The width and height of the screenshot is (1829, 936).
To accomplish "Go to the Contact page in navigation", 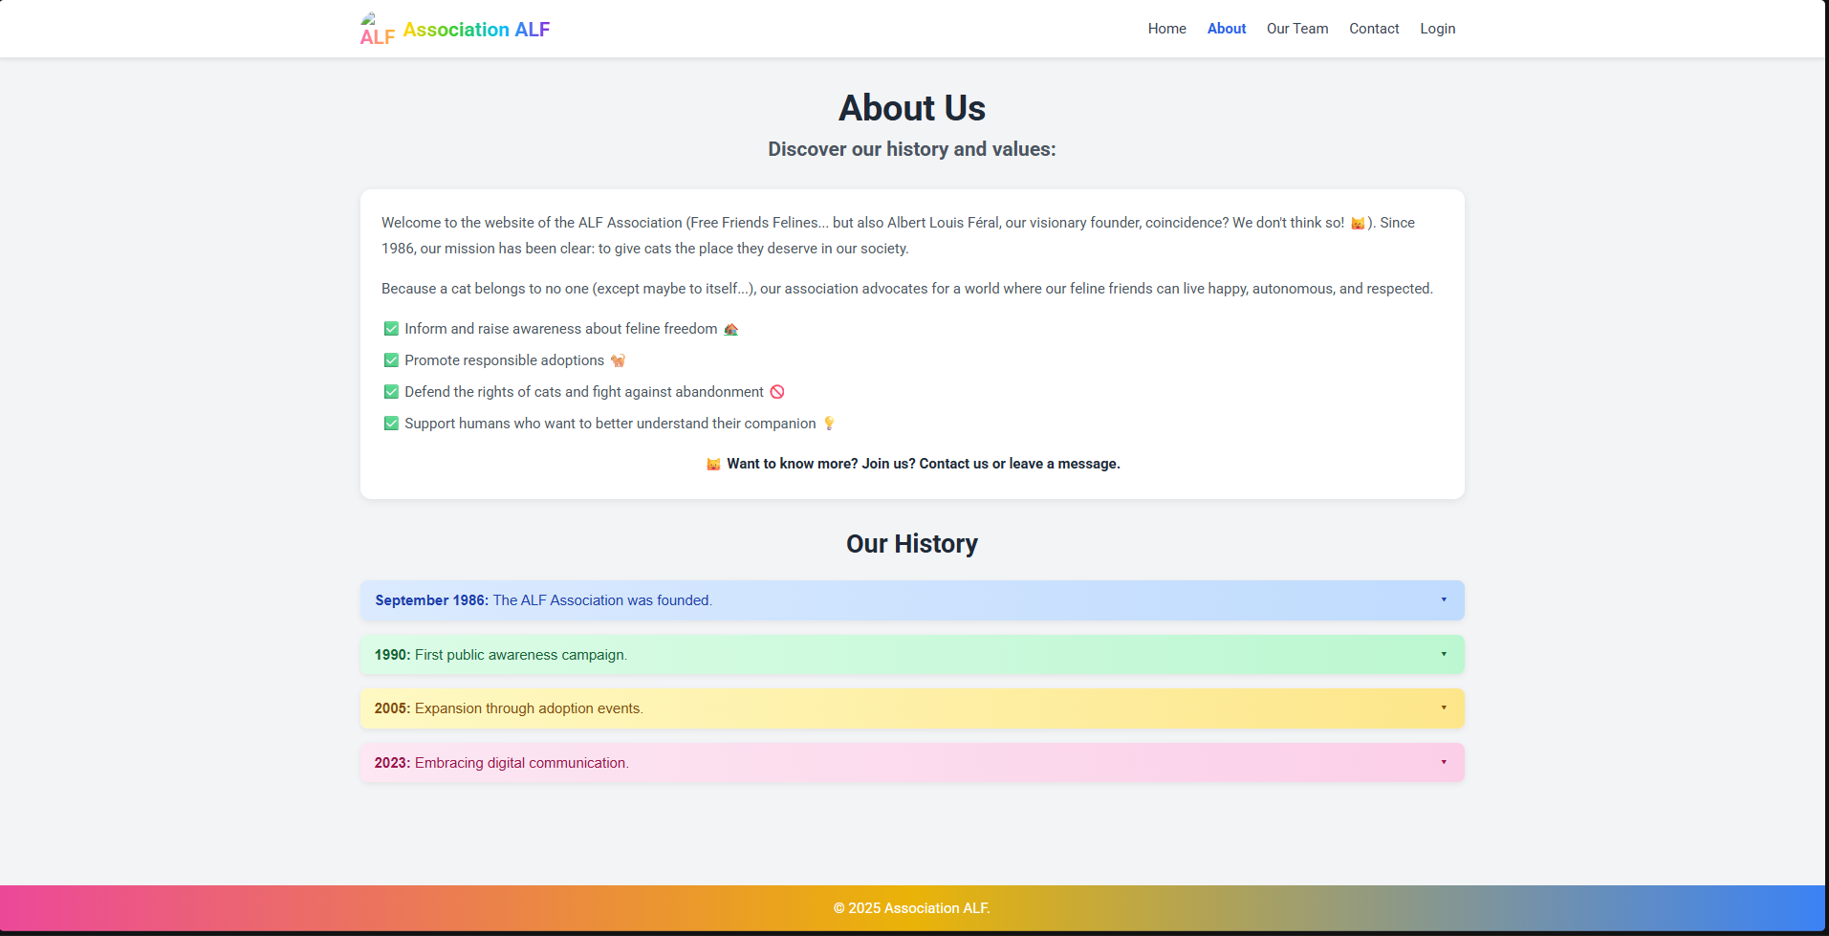I will [x=1374, y=29].
